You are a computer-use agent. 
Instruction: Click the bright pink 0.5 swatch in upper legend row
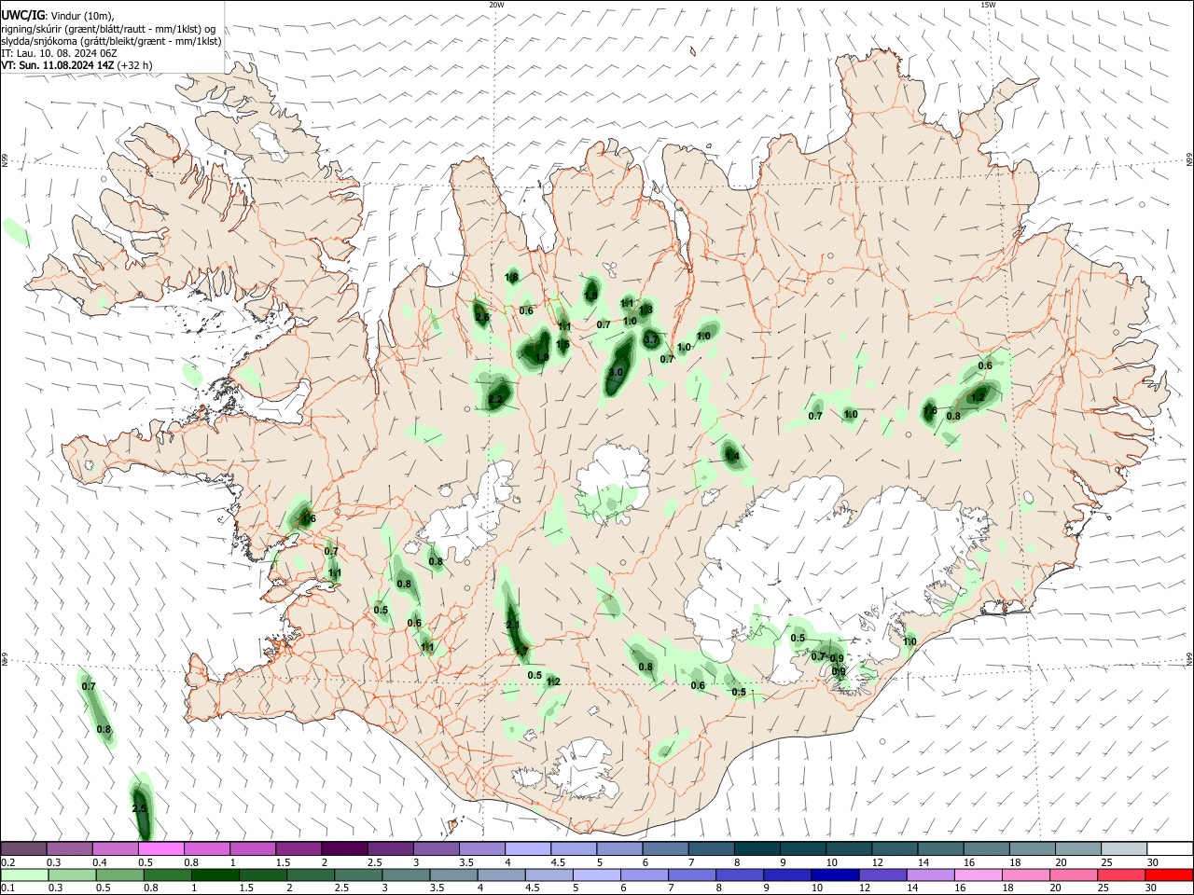pos(160,848)
